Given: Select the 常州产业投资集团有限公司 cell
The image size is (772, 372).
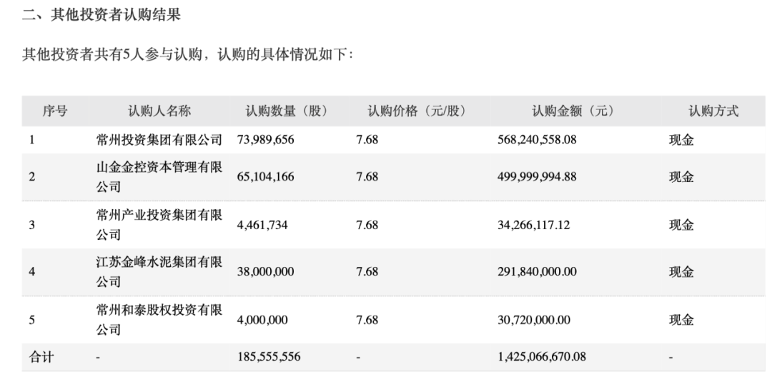Looking at the screenshot, I should tap(159, 225).
